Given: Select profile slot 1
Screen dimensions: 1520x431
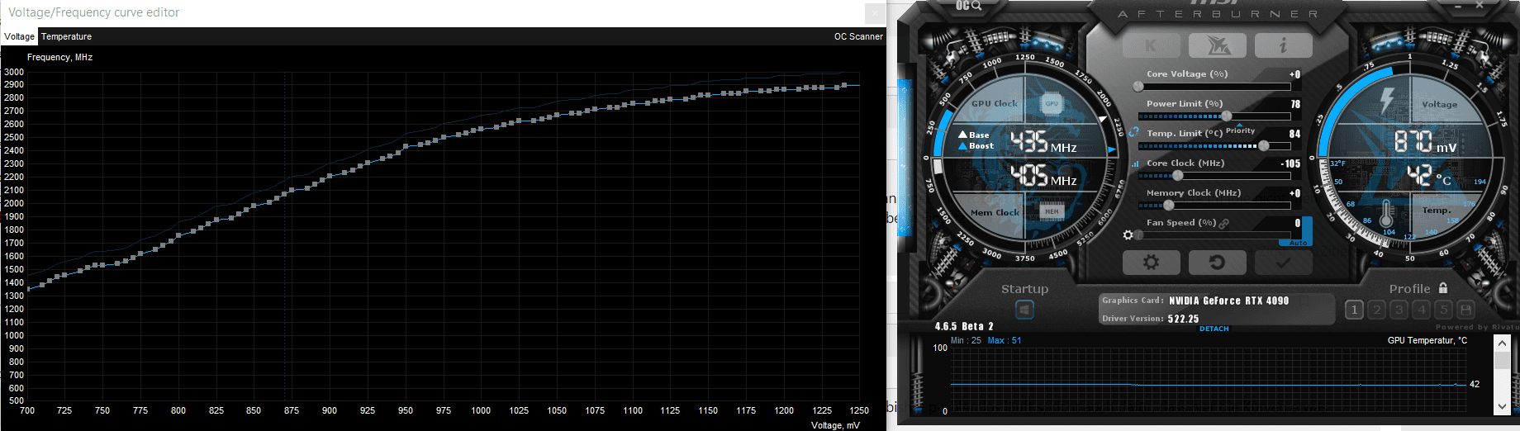Looking at the screenshot, I should tap(1354, 310).
